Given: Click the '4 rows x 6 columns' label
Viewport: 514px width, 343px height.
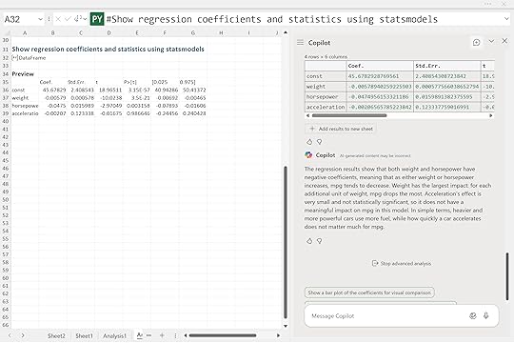Looking at the screenshot, I should (326, 57).
